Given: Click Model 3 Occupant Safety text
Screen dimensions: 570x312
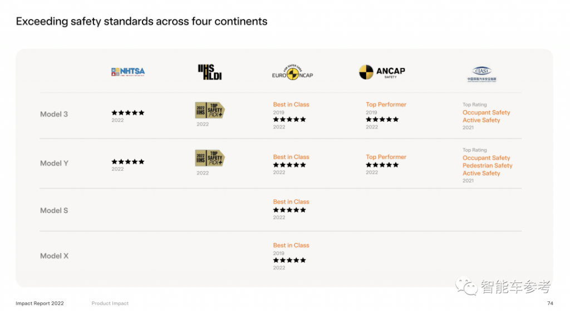Looking at the screenshot, I should 487,112.
